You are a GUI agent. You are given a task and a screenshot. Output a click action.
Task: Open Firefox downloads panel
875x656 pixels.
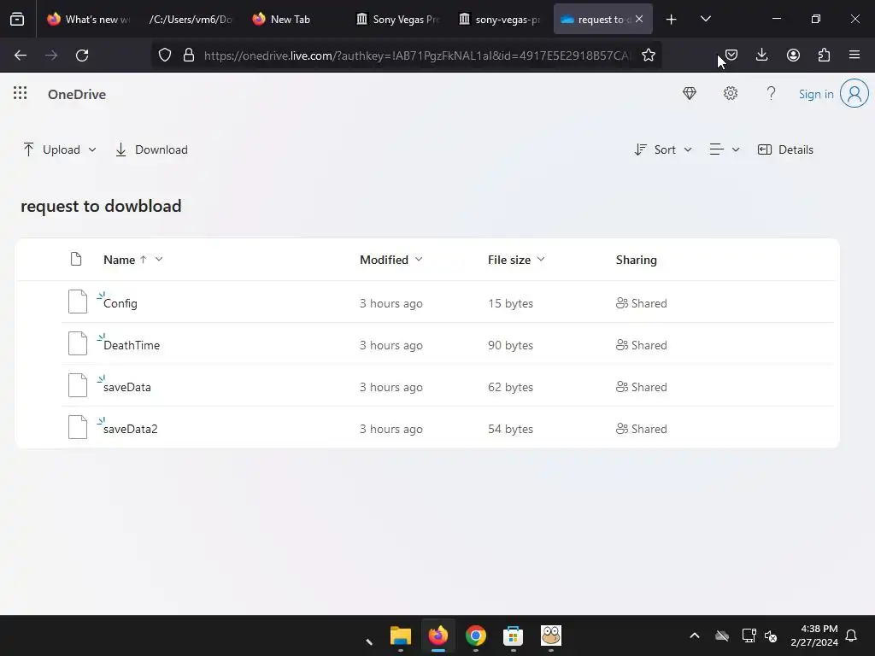tap(761, 55)
